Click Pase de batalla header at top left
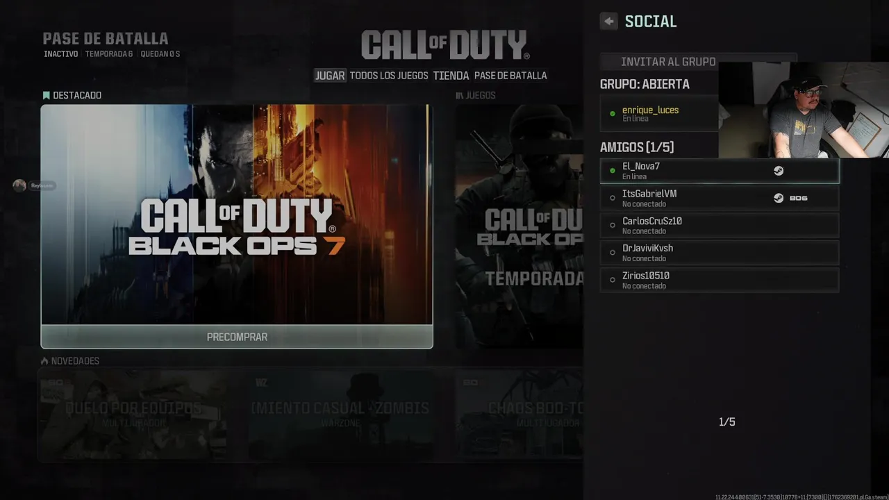889x500 pixels. tap(106, 39)
